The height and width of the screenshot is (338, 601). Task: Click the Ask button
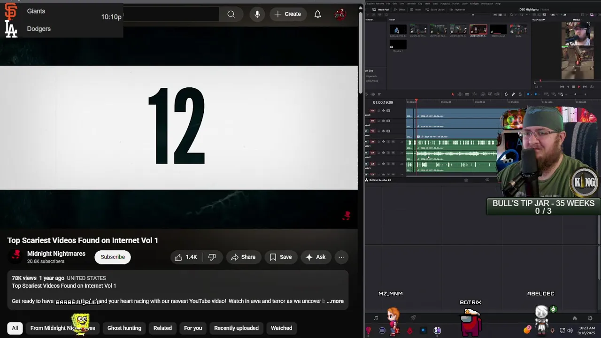point(315,257)
